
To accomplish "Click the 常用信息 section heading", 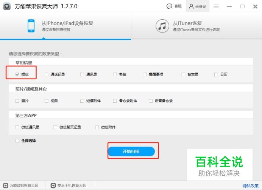I will 24,63.
